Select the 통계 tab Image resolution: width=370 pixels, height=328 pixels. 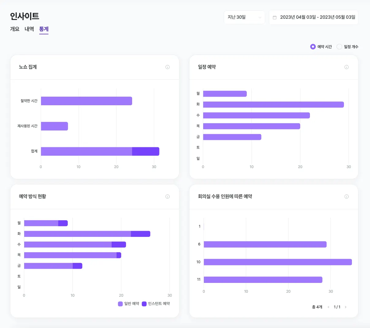[x=44, y=29]
